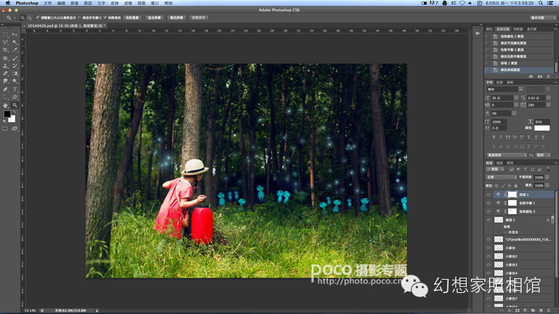The width and height of the screenshot is (559, 314).
Task: Open the 编辑 menu
Action: tap(61, 3)
